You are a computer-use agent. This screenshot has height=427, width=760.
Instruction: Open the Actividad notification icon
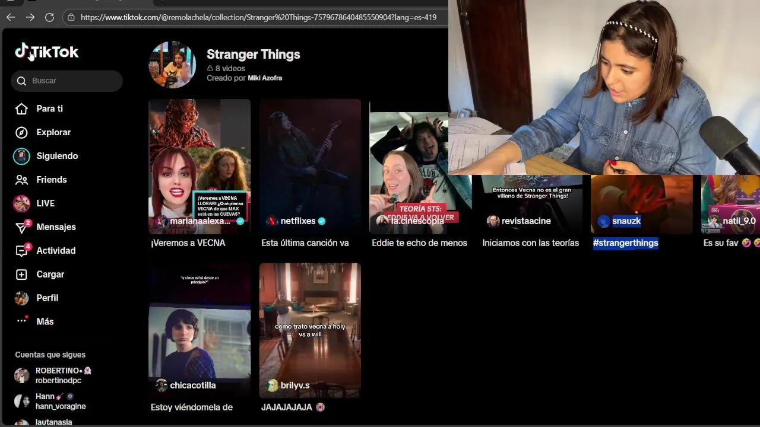tap(22, 250)
